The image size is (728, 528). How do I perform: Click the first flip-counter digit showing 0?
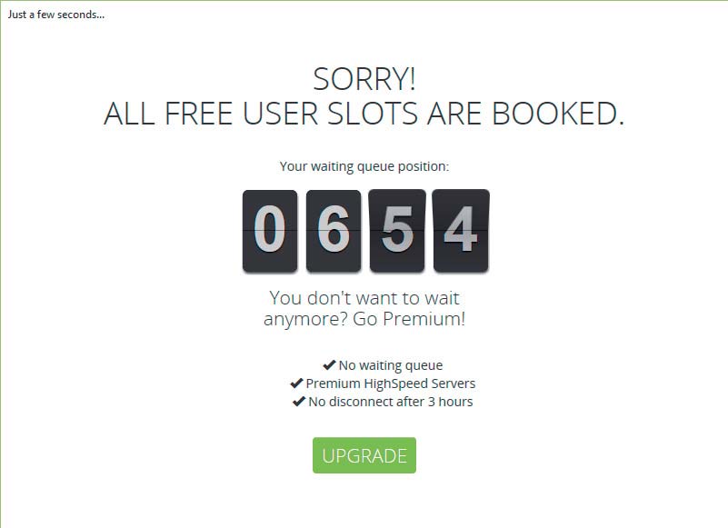point(270,231)
